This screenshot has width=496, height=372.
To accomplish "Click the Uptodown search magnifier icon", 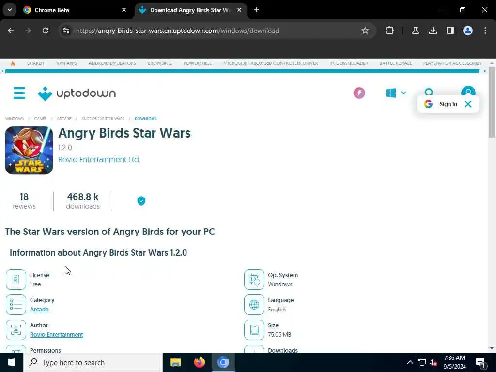I will coord(429,93).
